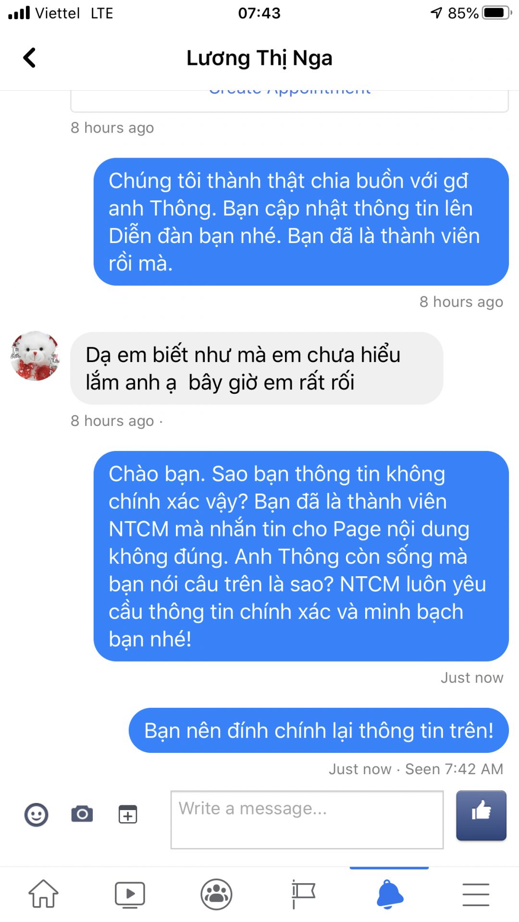519x922 pixels.
Task: Open the Pages flag tab
Action: (303, 894)
